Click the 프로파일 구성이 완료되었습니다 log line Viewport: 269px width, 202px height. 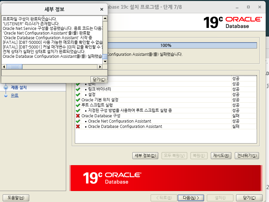coord(30,19)
